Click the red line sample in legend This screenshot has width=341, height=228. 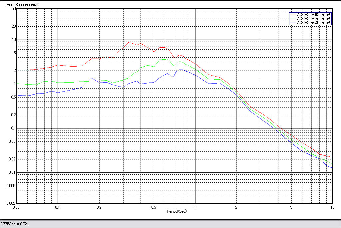point(293,15)
